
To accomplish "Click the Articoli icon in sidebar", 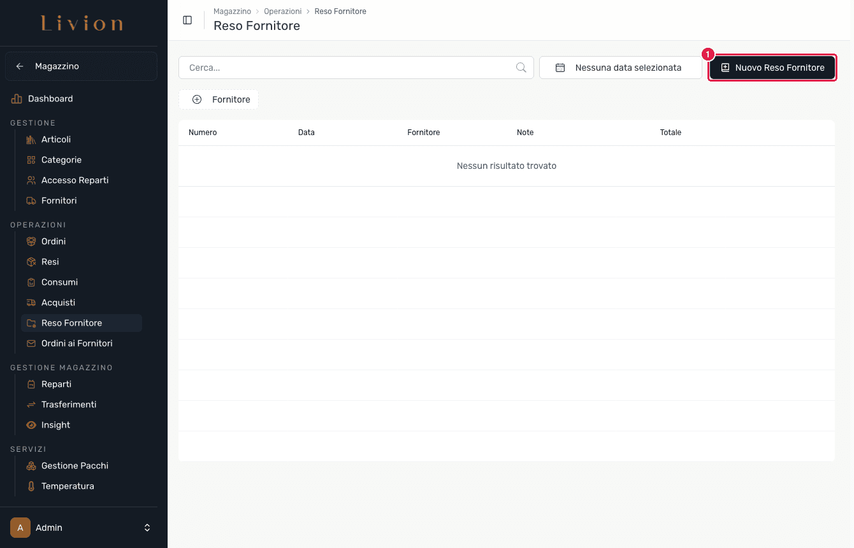I will coord(31,140).
